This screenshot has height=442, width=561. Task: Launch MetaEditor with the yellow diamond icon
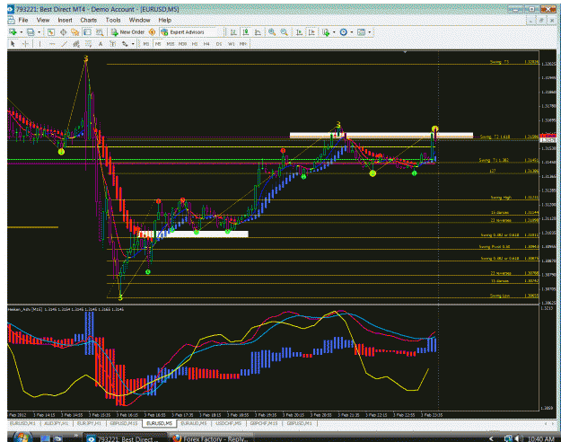click(152, 32)
